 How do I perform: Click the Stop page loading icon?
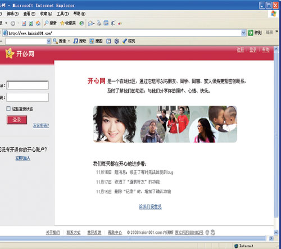coord(24,23)
